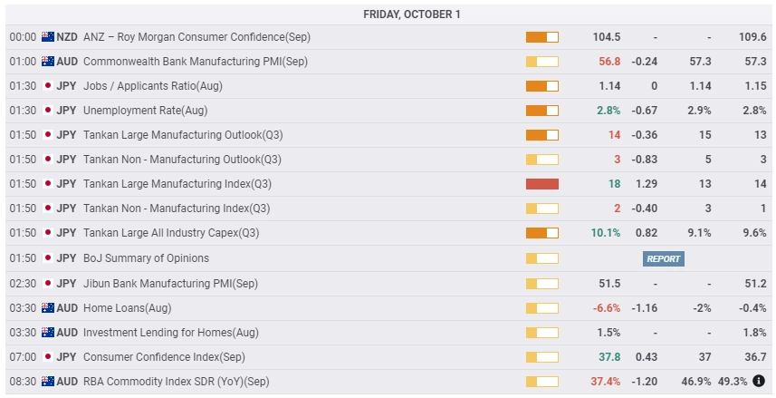Open the REPORT button for BoJ Summary of Opinions
This screenshot has height=398, width=776.
(x=663, y=258)
